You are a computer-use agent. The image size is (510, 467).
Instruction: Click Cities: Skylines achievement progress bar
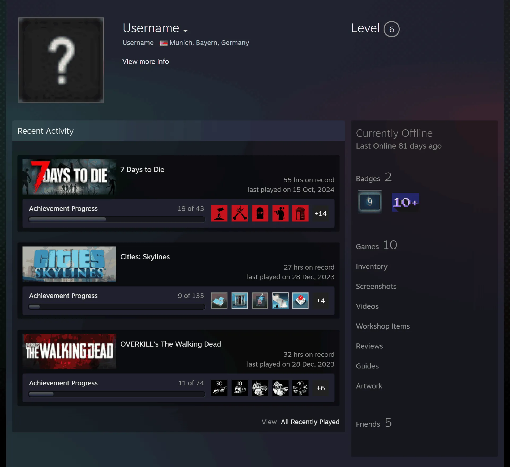(117, 307)
